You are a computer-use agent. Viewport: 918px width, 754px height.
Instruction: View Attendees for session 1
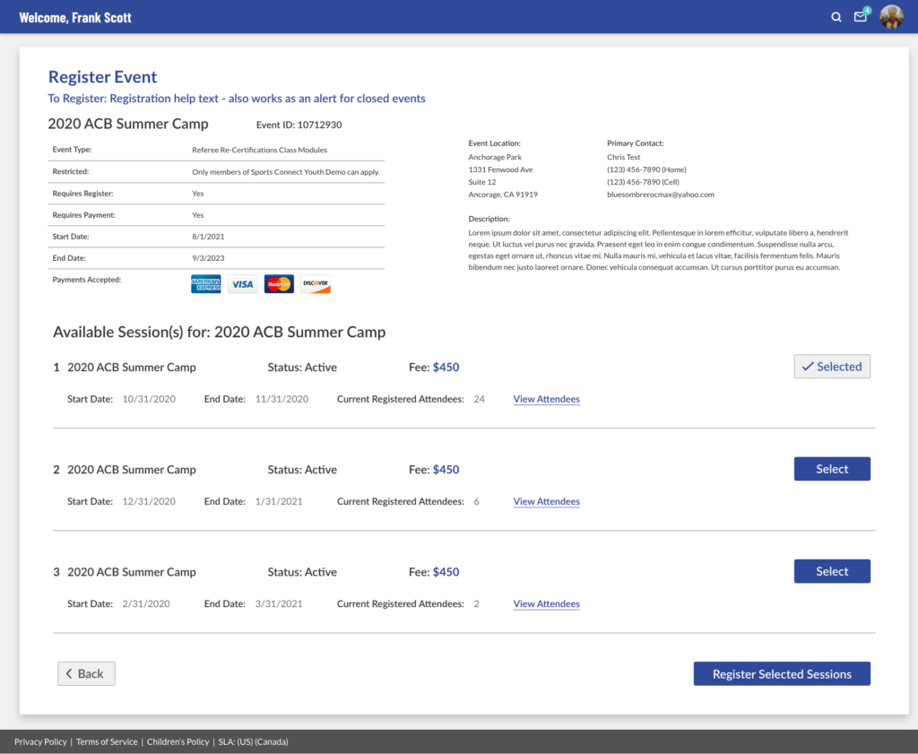[x=546, y=399]
